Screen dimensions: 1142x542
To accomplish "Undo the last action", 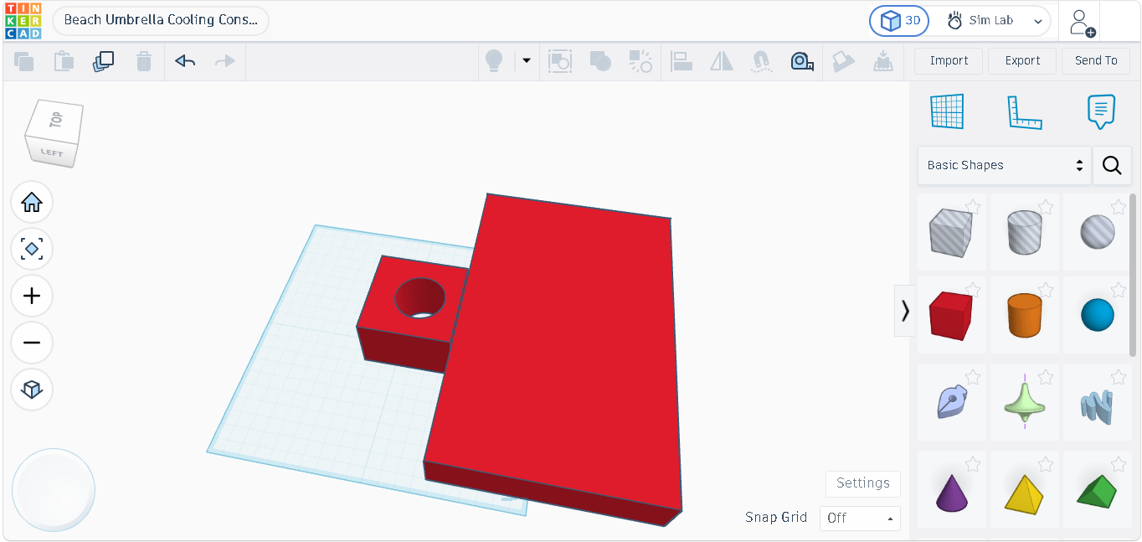I will point(185,61).
